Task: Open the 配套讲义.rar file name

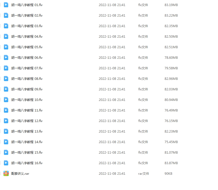Action: 20,174
